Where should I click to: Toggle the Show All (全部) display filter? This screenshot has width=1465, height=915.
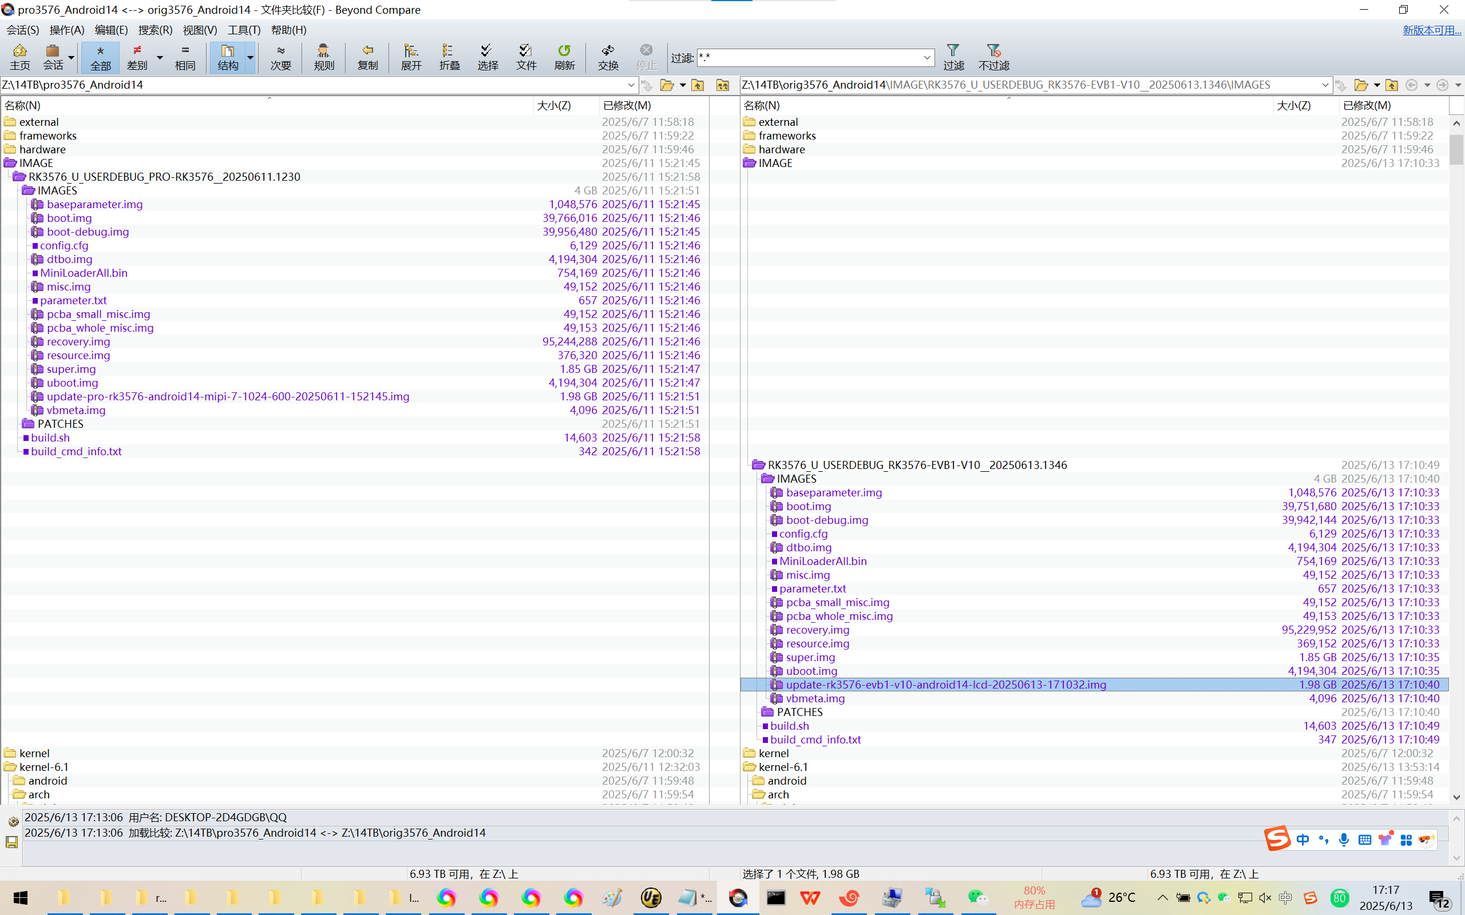[x=101, y=57]
